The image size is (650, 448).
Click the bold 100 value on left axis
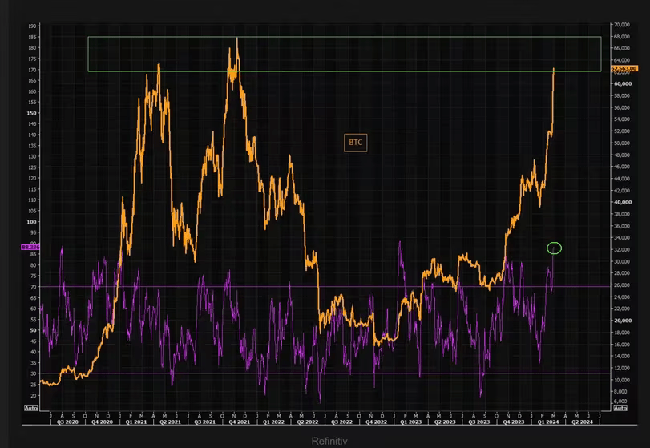(32, 222)
